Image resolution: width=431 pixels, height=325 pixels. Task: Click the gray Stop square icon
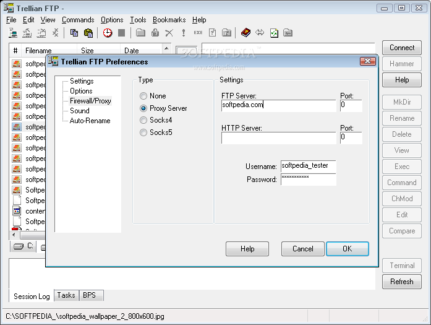tap(121, 33)
